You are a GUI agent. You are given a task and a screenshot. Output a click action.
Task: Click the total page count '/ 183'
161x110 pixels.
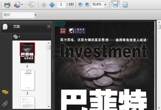click(x=70, y=4)
